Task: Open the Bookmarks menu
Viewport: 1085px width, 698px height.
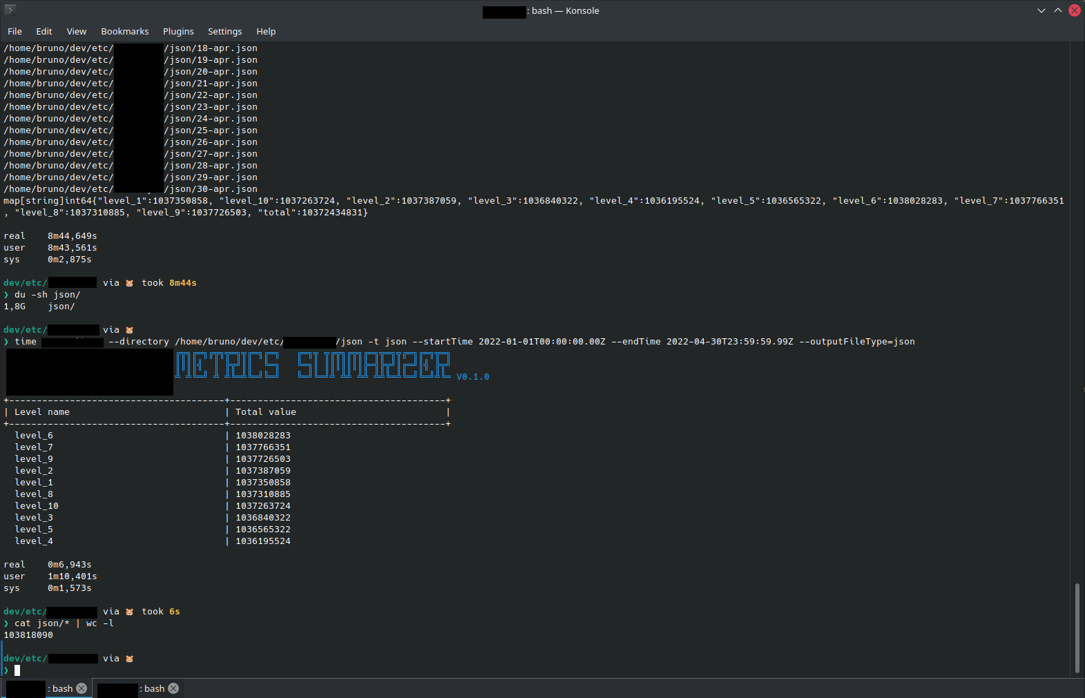Action: (125, 32)
